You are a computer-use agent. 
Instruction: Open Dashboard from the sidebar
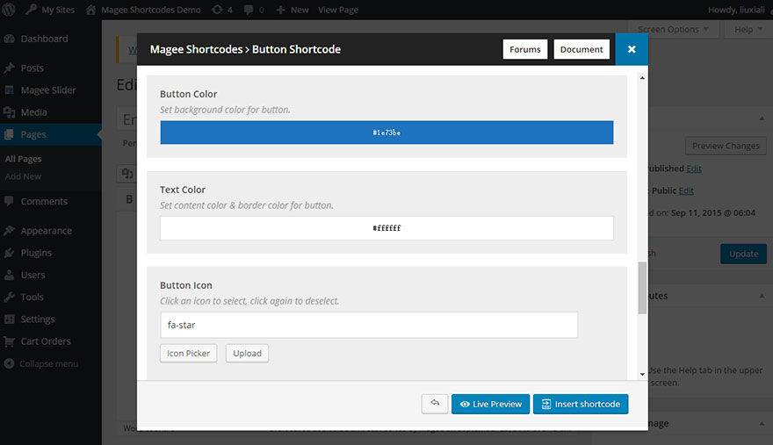[x=44, y=39]
